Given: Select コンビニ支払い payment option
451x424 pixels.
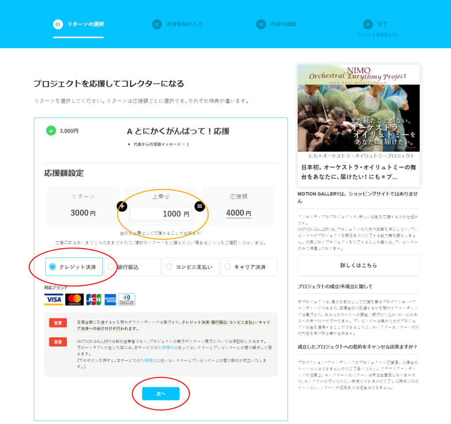Looking at the screenshot, I should pos(190,267).
